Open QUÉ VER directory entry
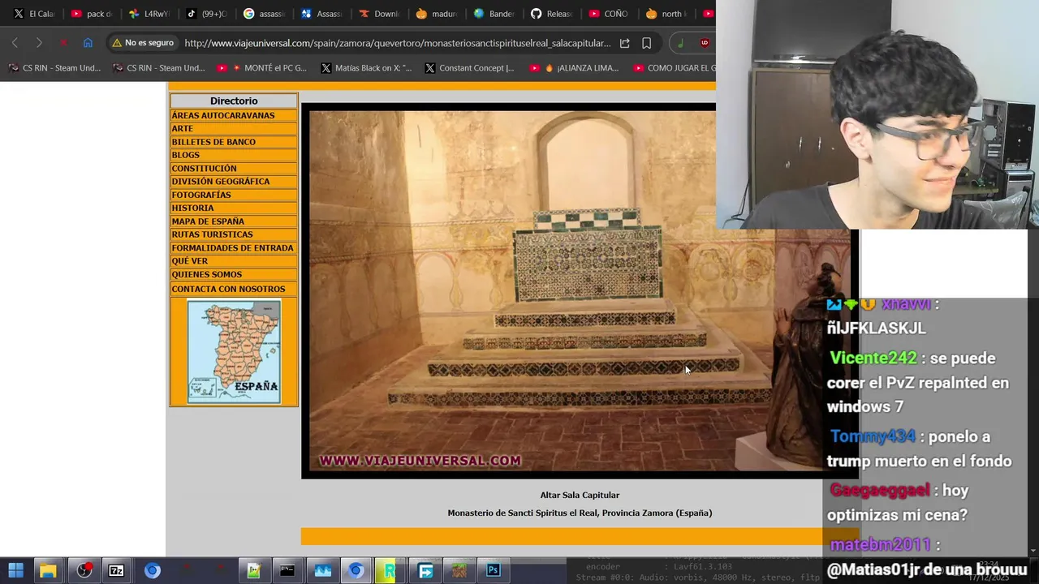 pyautogui.click(x=233, y=261)
